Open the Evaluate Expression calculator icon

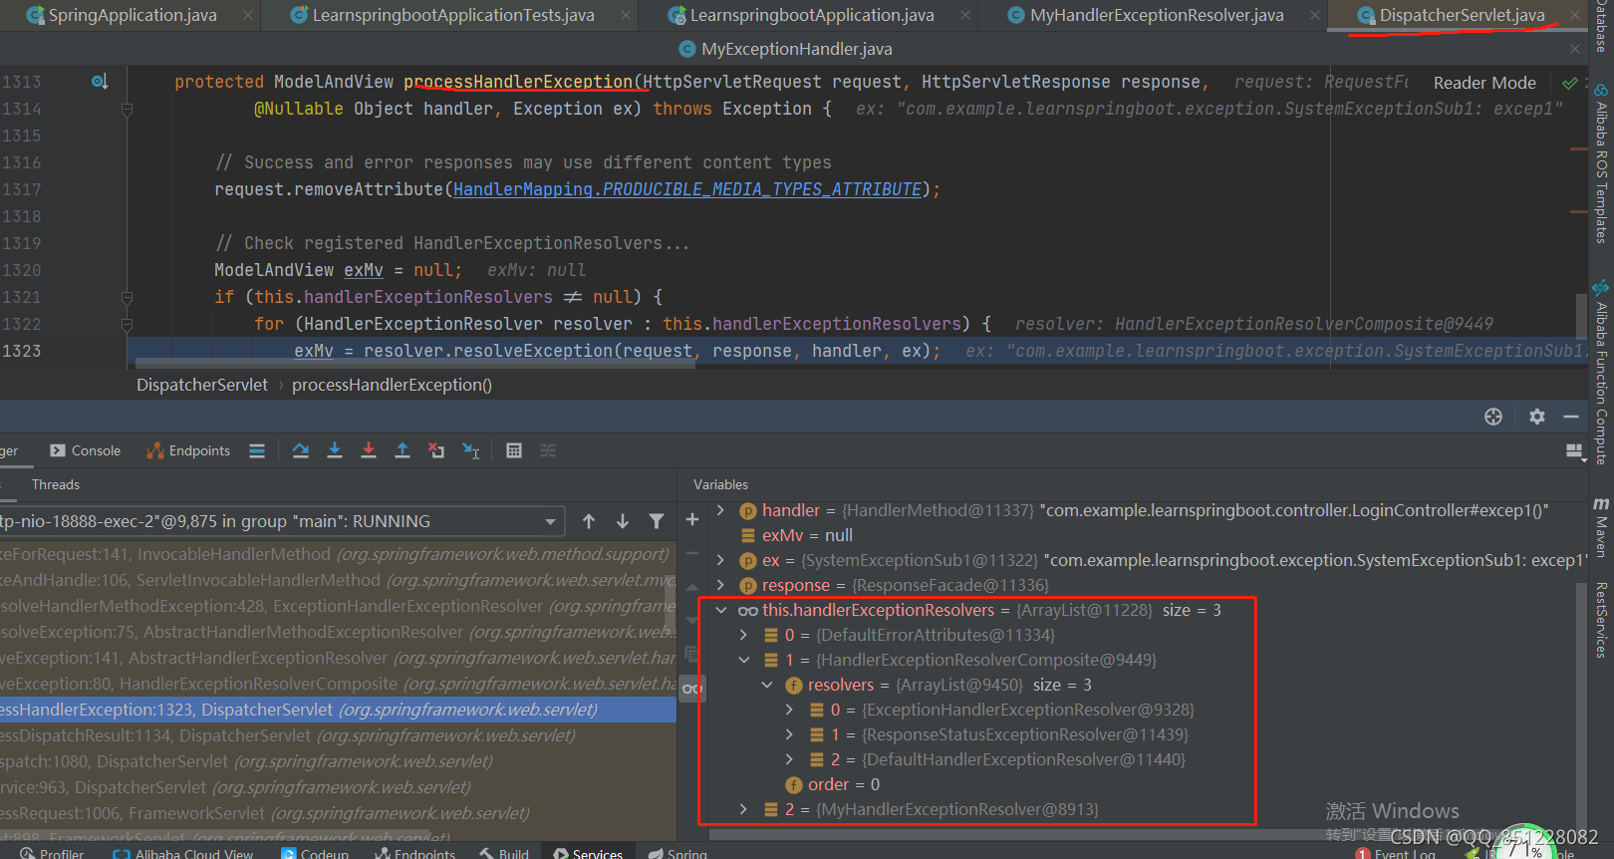(x=514, y=450)
